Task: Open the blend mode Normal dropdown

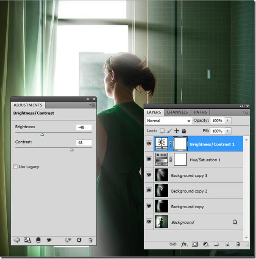Action: coord(168,121)
